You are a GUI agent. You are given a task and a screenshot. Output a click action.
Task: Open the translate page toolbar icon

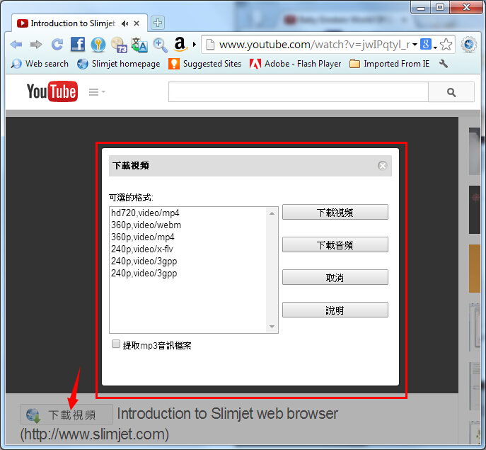click(x=139, y=45)
